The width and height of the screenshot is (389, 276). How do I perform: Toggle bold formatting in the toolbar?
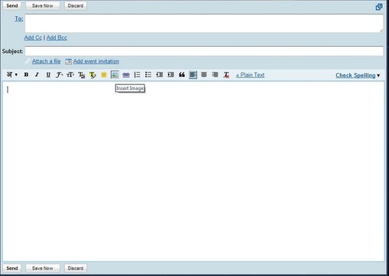pyautogui.click(x=26, y=75)
